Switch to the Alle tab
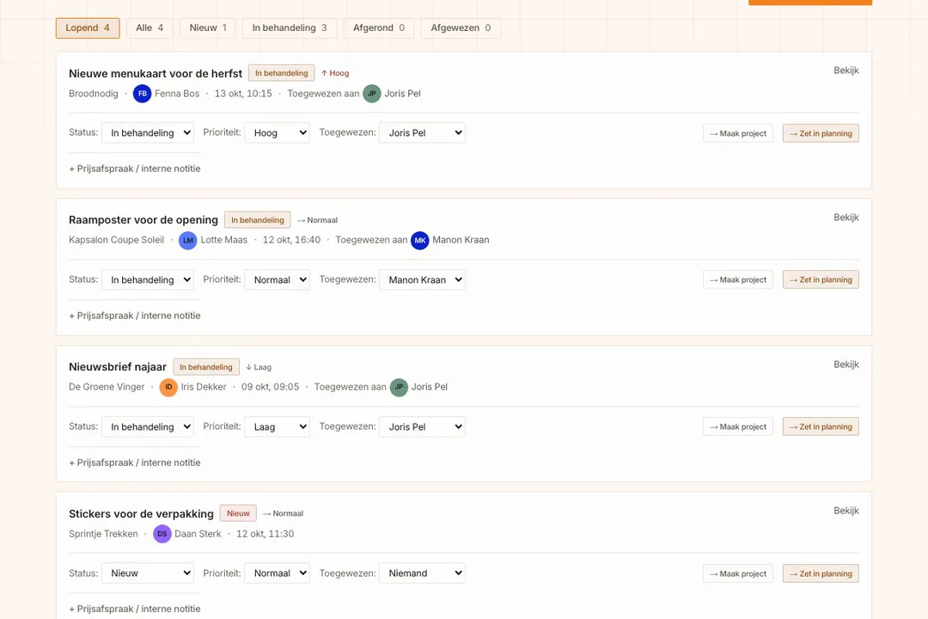928x619 pixels. click(x=150, y=28)
